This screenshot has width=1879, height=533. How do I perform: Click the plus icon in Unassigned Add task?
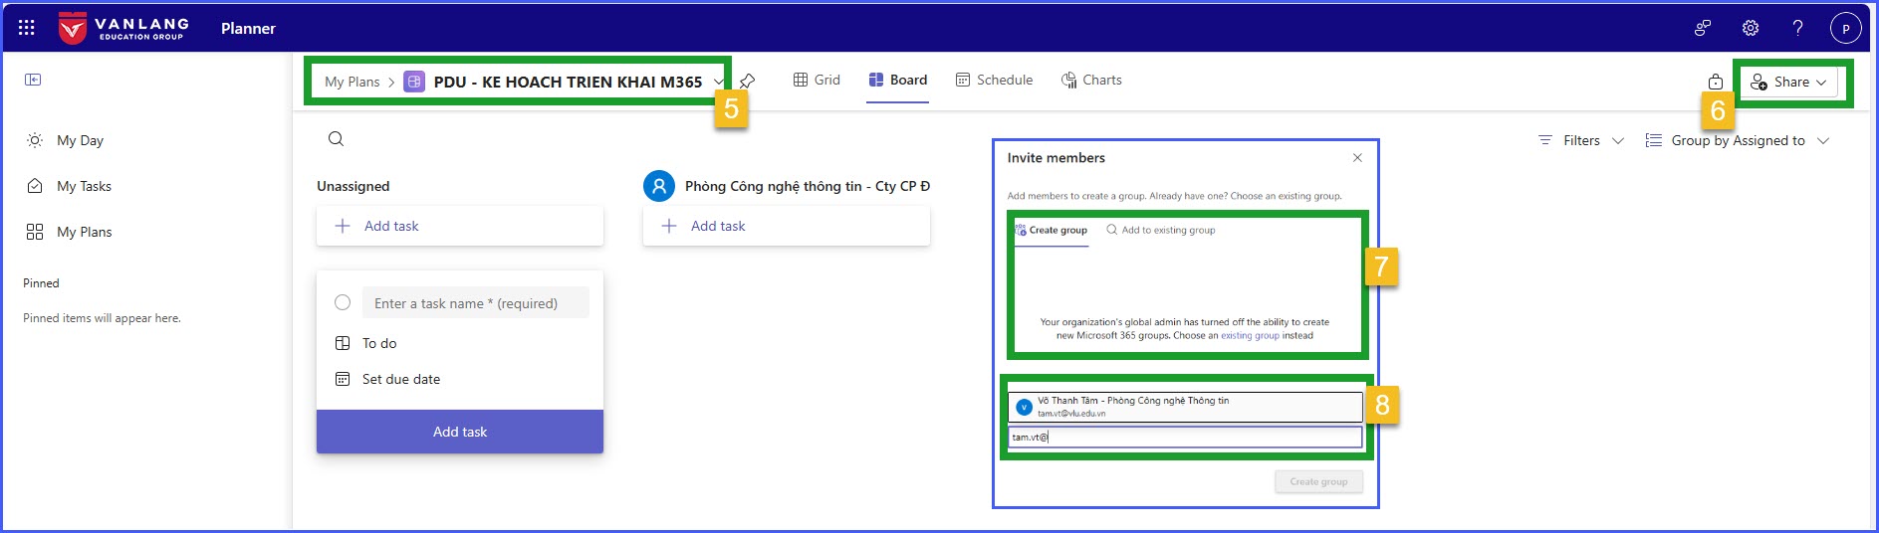343,226
